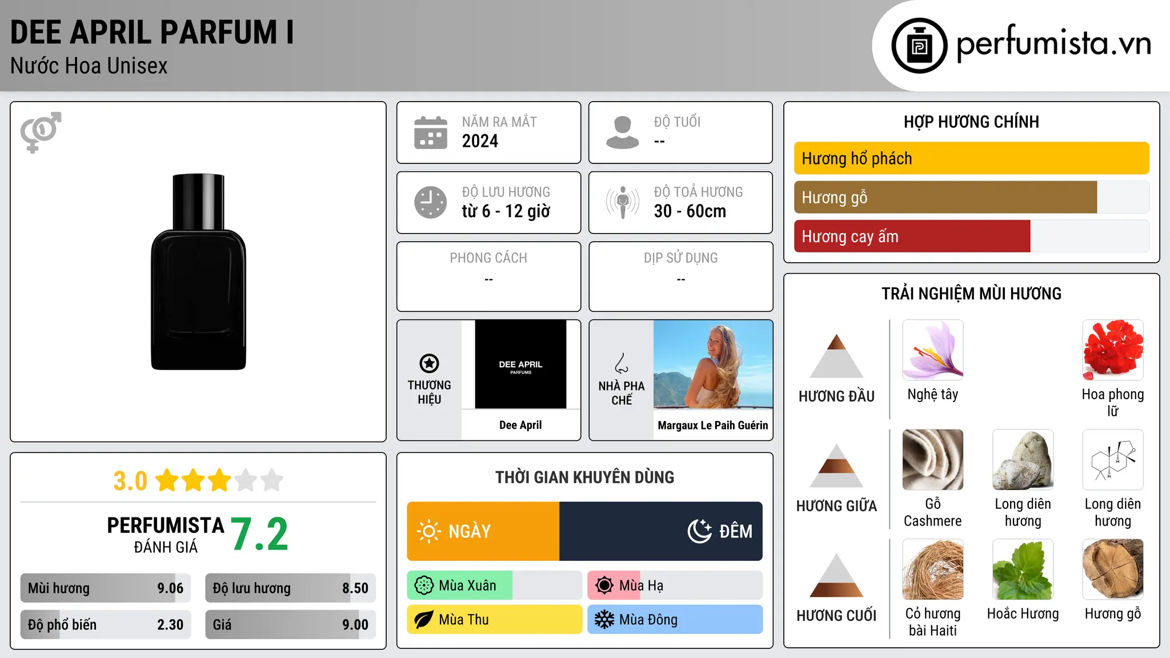Click the Độ phổ biến 2.30 score bar
Viewport: 1170px width, 658px height.
[x=106, y=624]
